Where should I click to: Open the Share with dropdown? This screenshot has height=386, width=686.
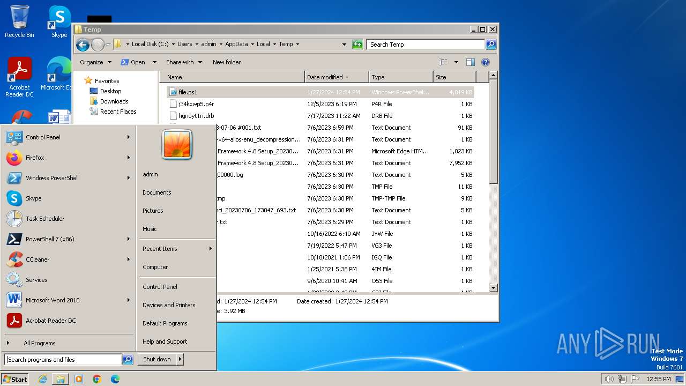click(184, 62)
